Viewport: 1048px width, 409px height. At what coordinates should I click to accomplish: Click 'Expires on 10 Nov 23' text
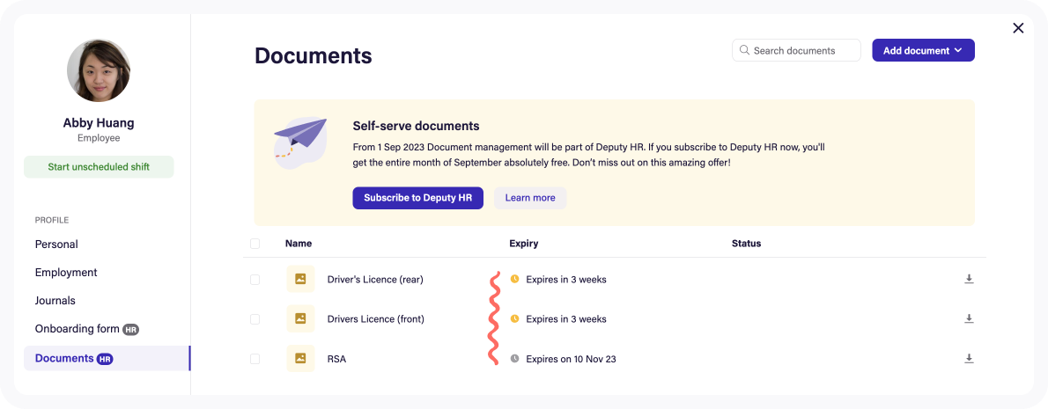pyautogui.click(x=571, y=359)
